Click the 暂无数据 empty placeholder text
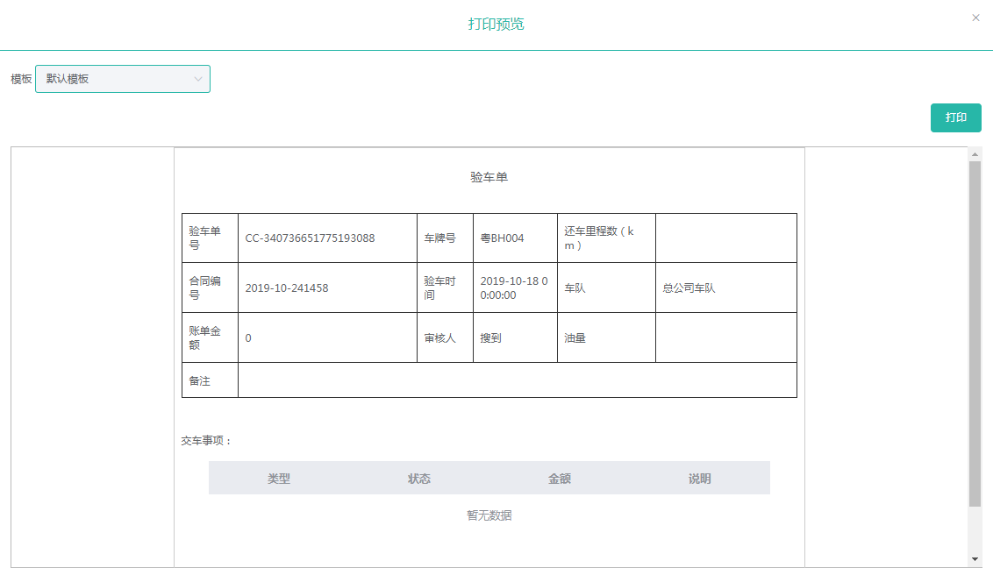This screenshot has height=568, width=993. pyautogui.click(x=489, y=515)
